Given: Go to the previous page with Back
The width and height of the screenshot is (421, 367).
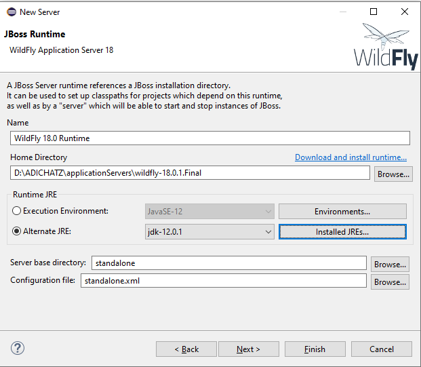Looking at the screenshot, I should point(186,349).
